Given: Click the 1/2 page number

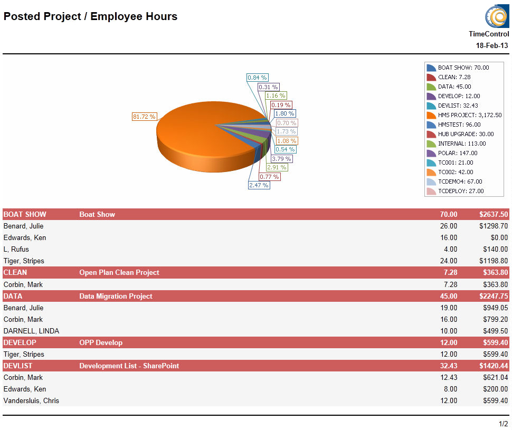Looking at the screenshot, I should tap(504, 424).
